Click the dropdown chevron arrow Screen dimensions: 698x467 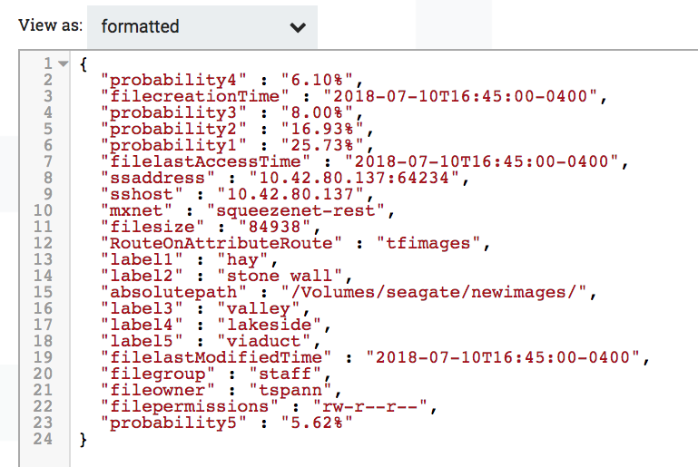point(298,28)
